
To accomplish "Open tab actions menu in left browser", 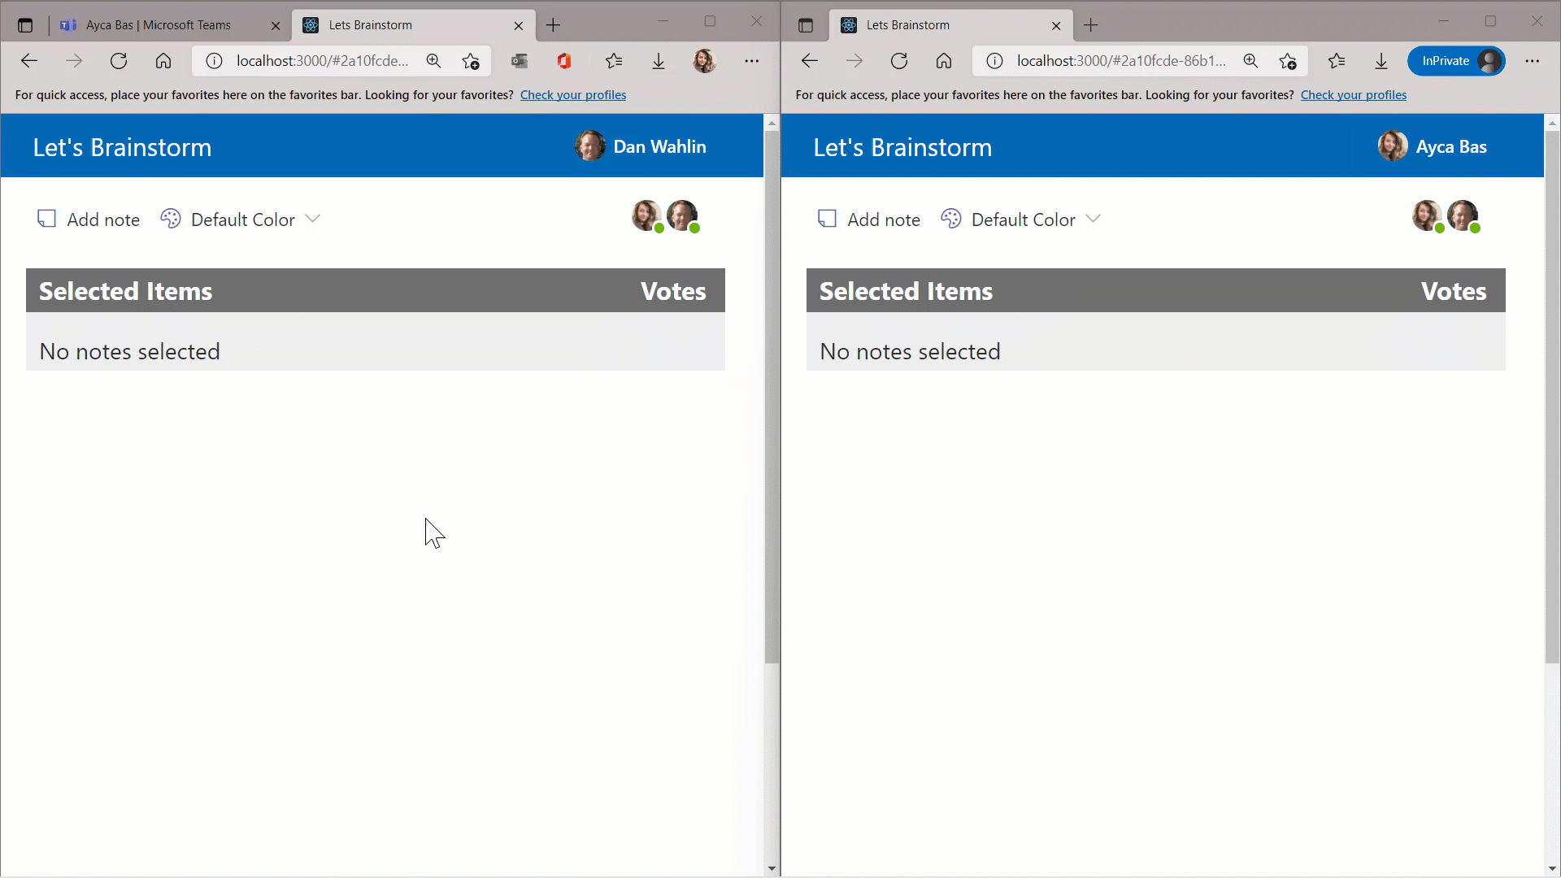I will pyautogui.click(x=25, y=25).
